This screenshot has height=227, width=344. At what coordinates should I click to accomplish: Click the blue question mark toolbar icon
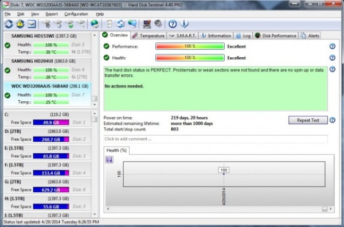[x=173, y=24]
